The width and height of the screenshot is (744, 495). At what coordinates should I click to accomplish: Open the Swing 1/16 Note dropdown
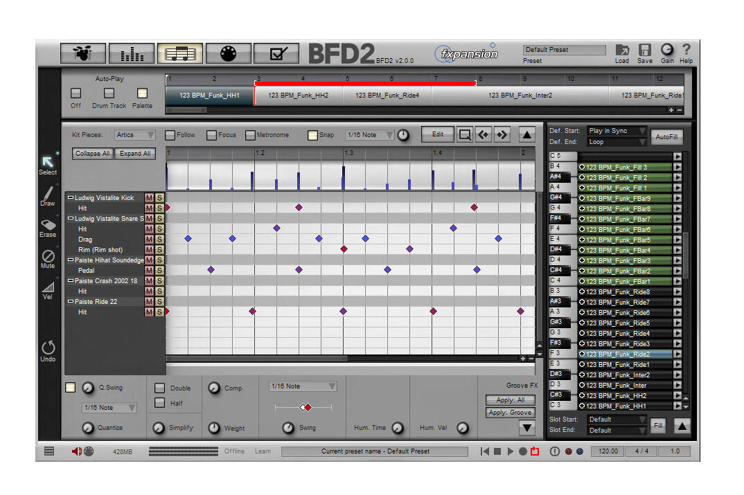303,386
